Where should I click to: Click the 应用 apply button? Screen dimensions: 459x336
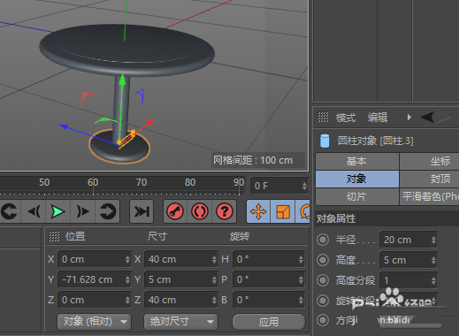tap(269, 322)
